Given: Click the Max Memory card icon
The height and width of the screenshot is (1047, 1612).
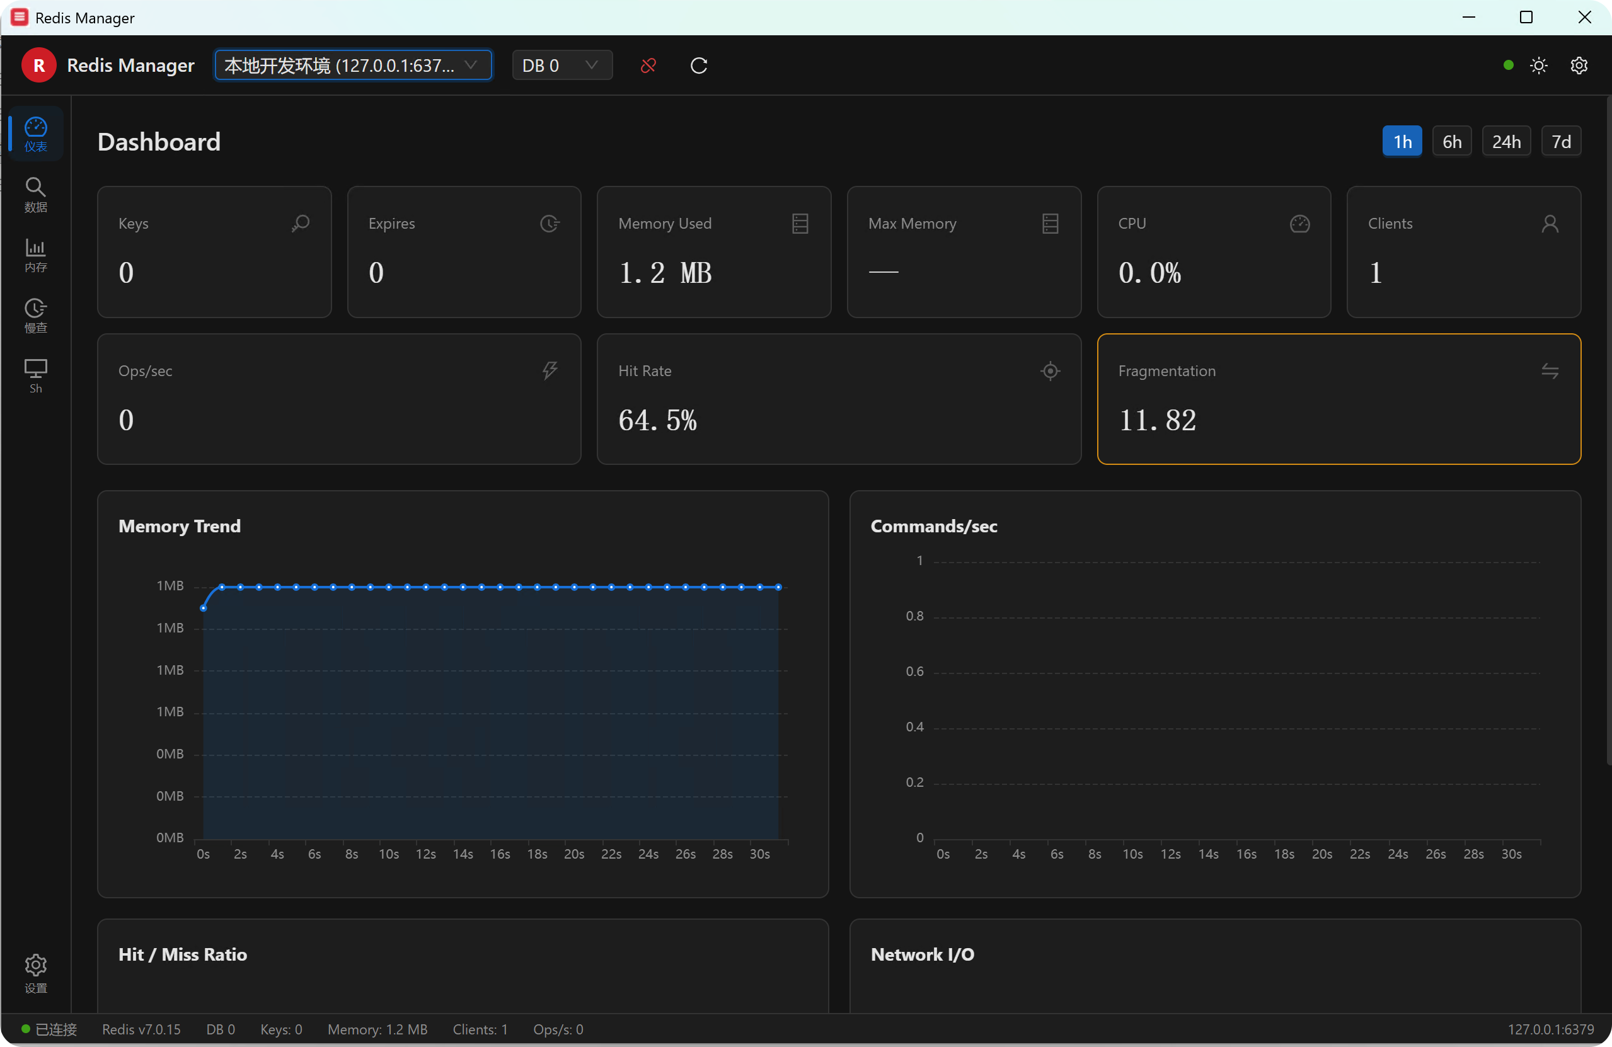Looking at the screenshot, I should click(1050, 224).
